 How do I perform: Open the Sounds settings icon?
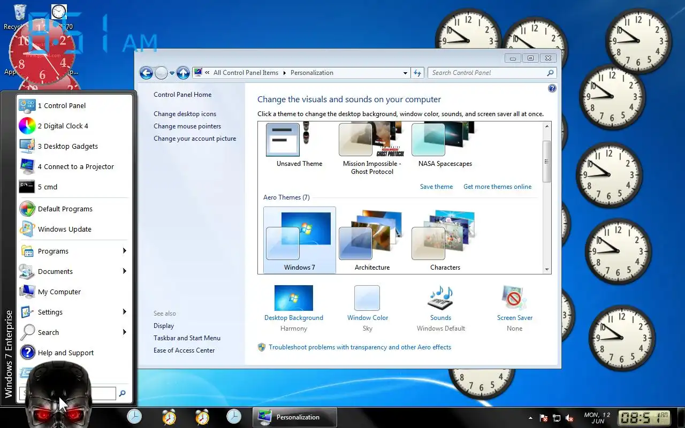point(441,298)
